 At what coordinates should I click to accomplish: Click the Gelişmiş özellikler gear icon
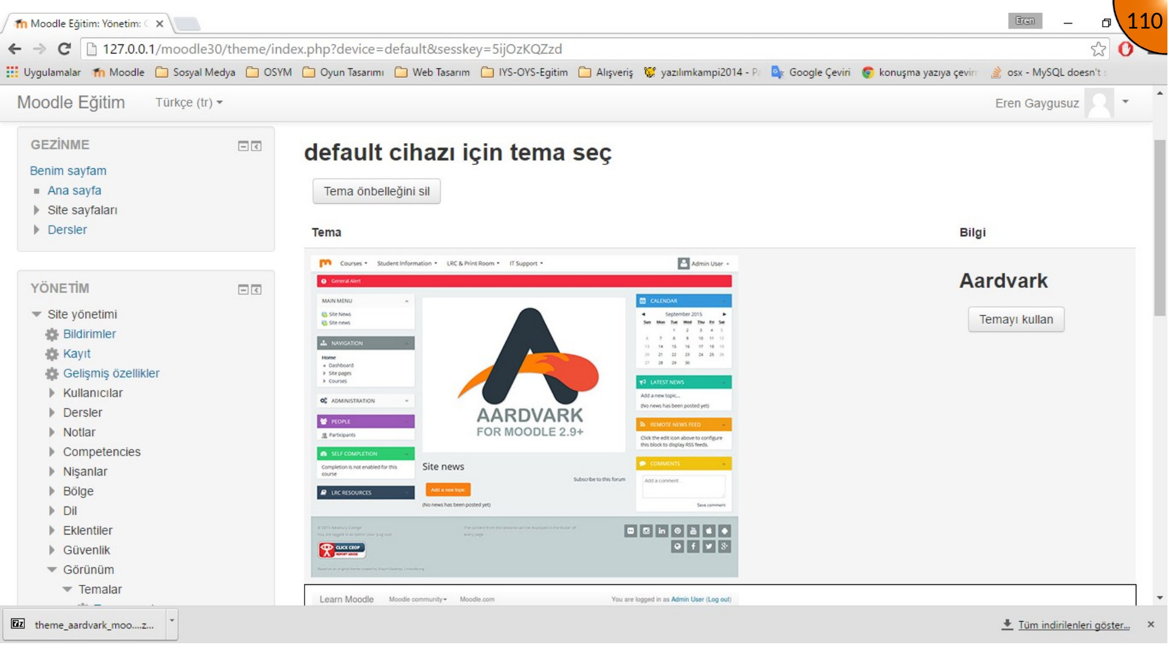point(52,374)
